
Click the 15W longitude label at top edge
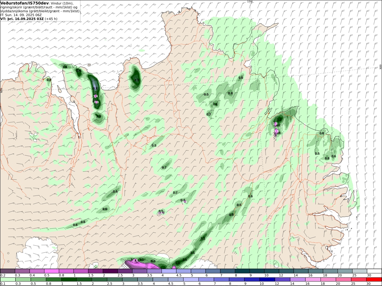(250, 1)
